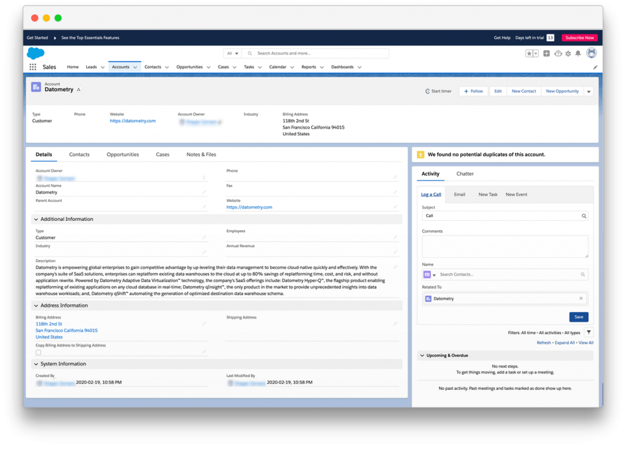This screenshot has height=453, width=626.
Task: Select the New Task activity tab
Action: click(488, 194)
